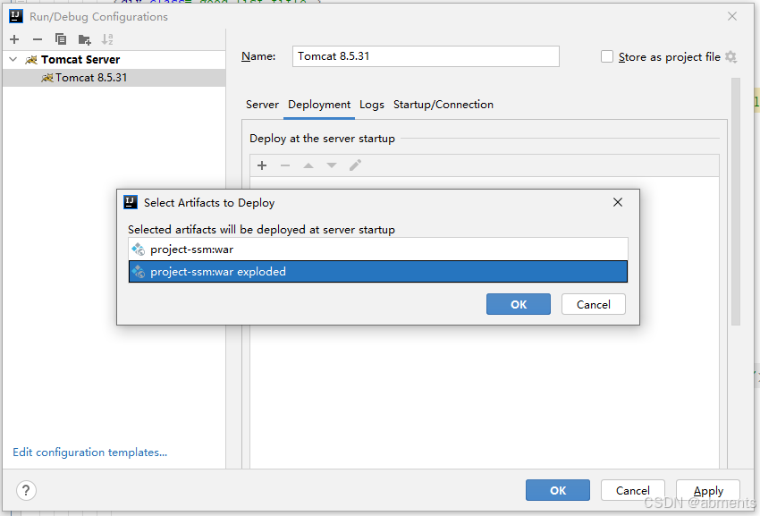Click OK in Run/Debug Configurations window
The image size is (760, 516).
tap(558, 490)
